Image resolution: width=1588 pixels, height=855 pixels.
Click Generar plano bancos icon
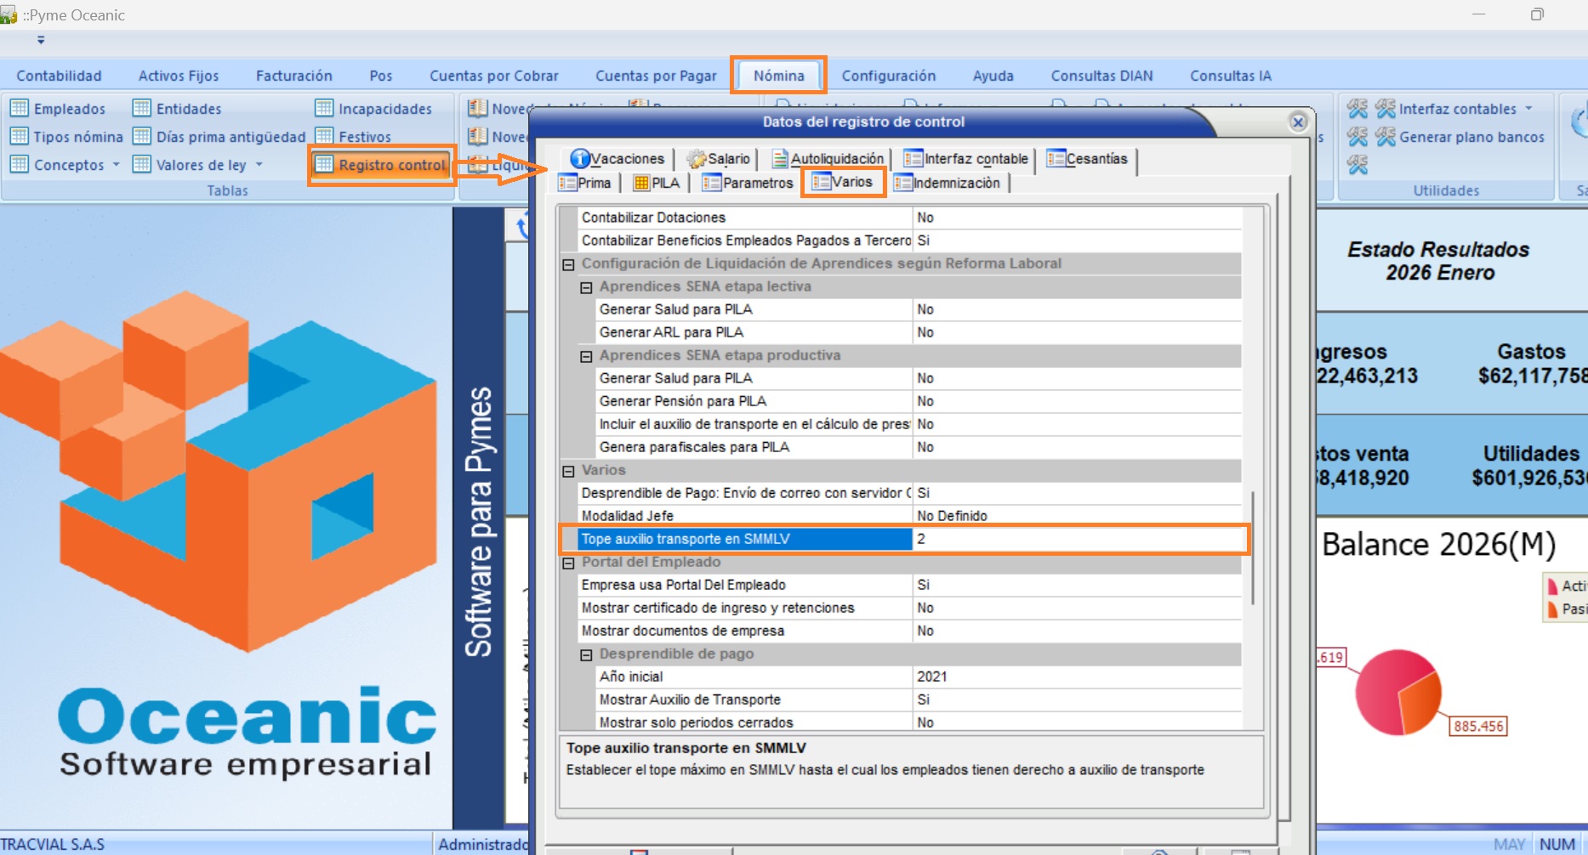coord(1386,137)
